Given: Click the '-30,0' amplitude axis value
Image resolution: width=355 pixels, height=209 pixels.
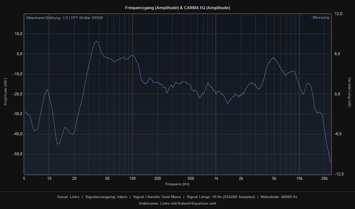Looking at the screenshot, I should [x=18, y=114].
